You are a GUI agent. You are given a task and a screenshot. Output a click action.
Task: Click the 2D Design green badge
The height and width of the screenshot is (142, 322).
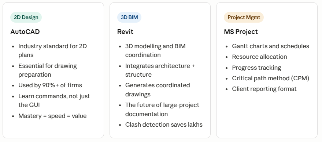(26, 18)
